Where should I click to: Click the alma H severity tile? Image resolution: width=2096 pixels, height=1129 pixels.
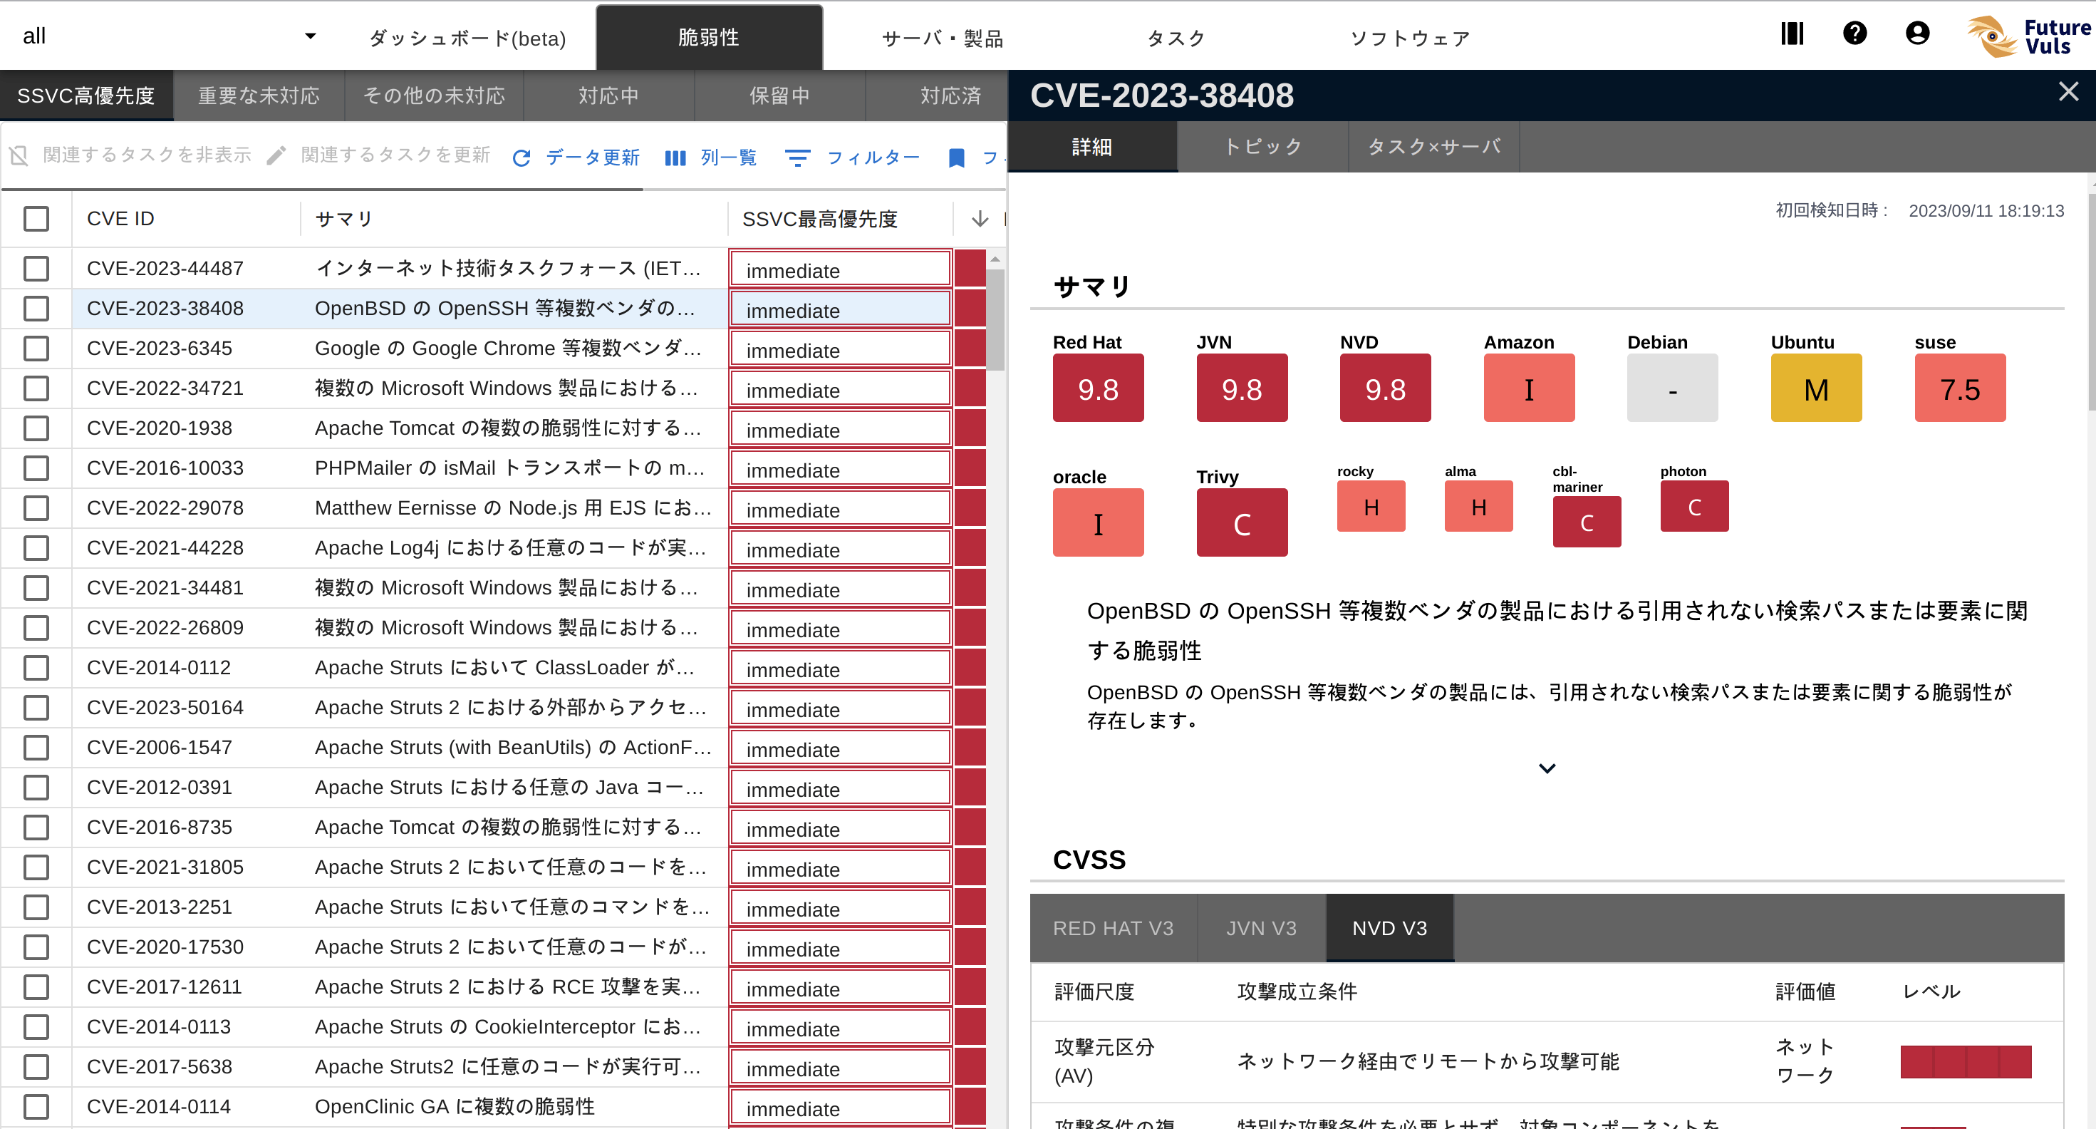pyautogui.click(x=1478, y=506)
